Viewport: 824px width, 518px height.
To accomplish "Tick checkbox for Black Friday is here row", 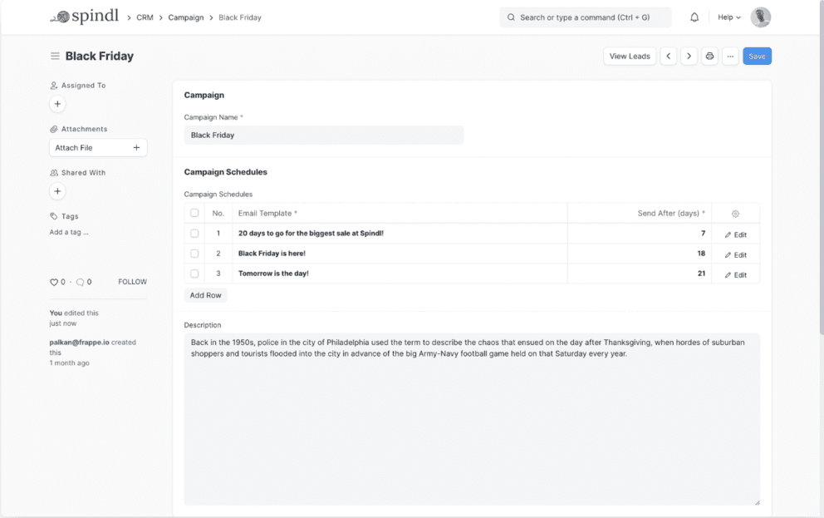I will pos(194,254).
